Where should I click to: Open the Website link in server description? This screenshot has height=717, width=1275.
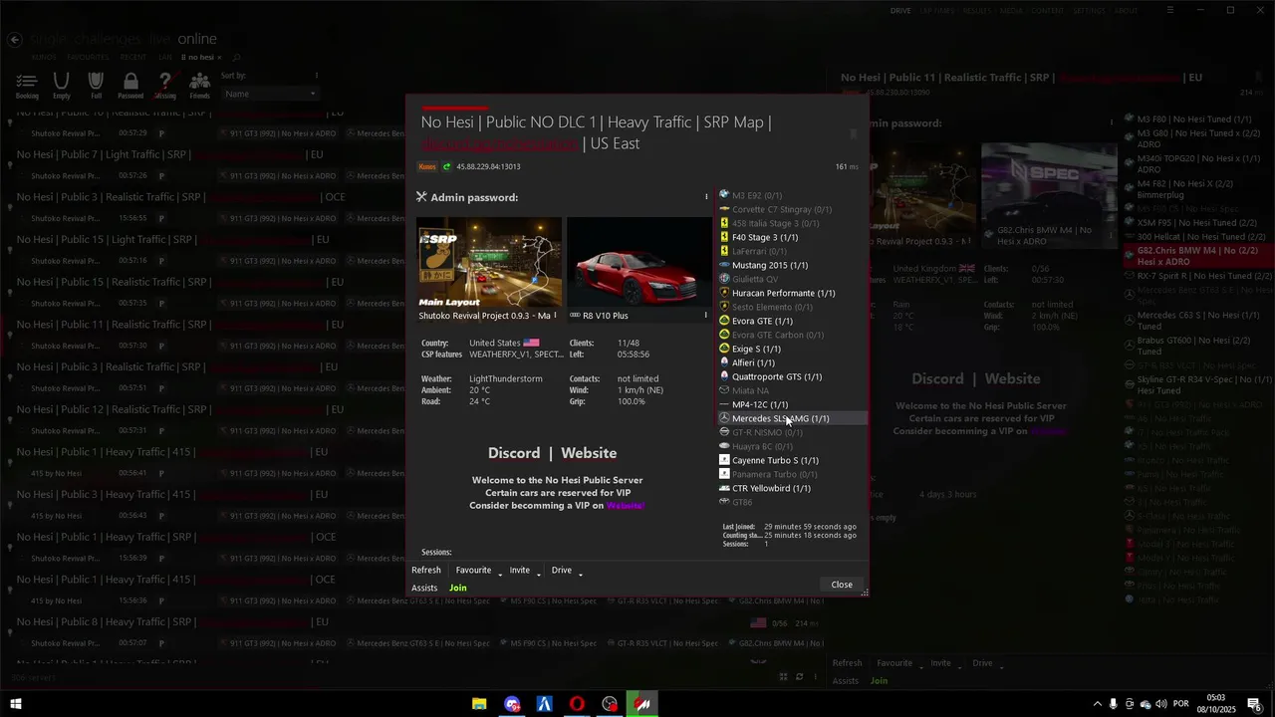[x=589, y=453]
